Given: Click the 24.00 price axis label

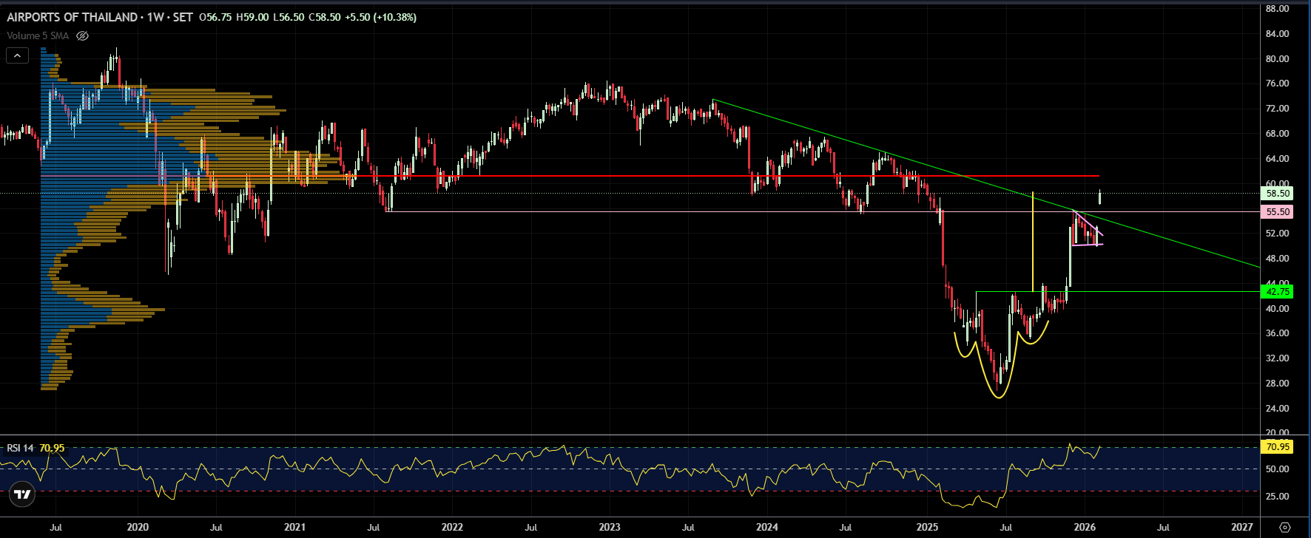Looking at the screenshot, I should pyautogui.click(x=1278, y=409).
